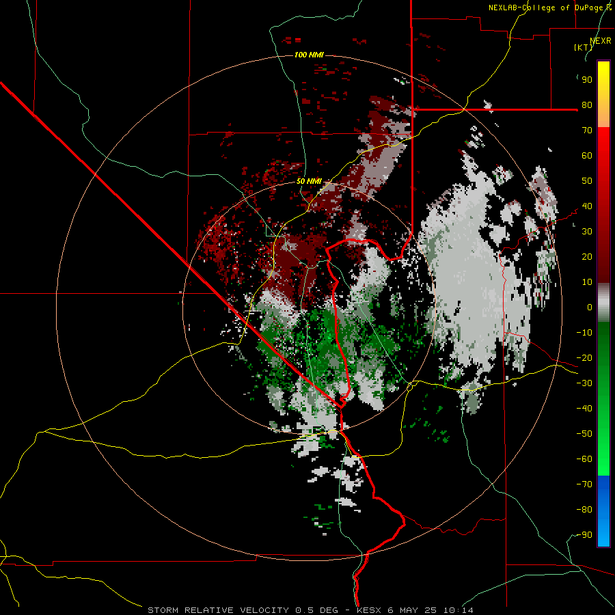Click the 50 NMI range ring label
Image resolution: width=615 pixels, height=615 pixels.
pyautogui.click(x=309, y=181)
